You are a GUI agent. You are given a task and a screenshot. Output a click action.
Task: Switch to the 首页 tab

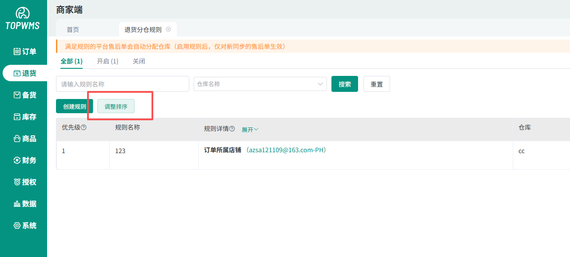point(73,30)
